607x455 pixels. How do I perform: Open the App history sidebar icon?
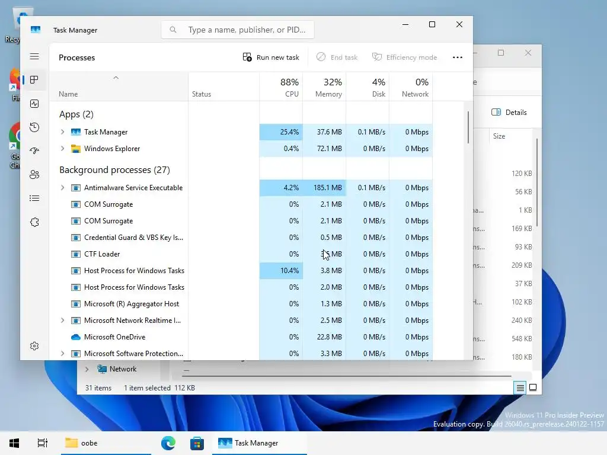coord(34,127)
